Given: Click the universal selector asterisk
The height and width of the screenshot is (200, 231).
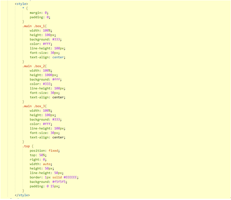Looking at the screenshot, I should tap(23, 8).
